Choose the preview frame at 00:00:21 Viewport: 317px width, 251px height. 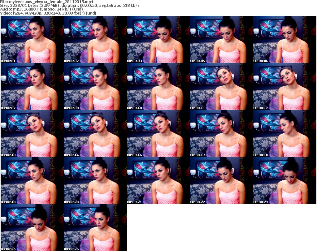click(158, 180)
